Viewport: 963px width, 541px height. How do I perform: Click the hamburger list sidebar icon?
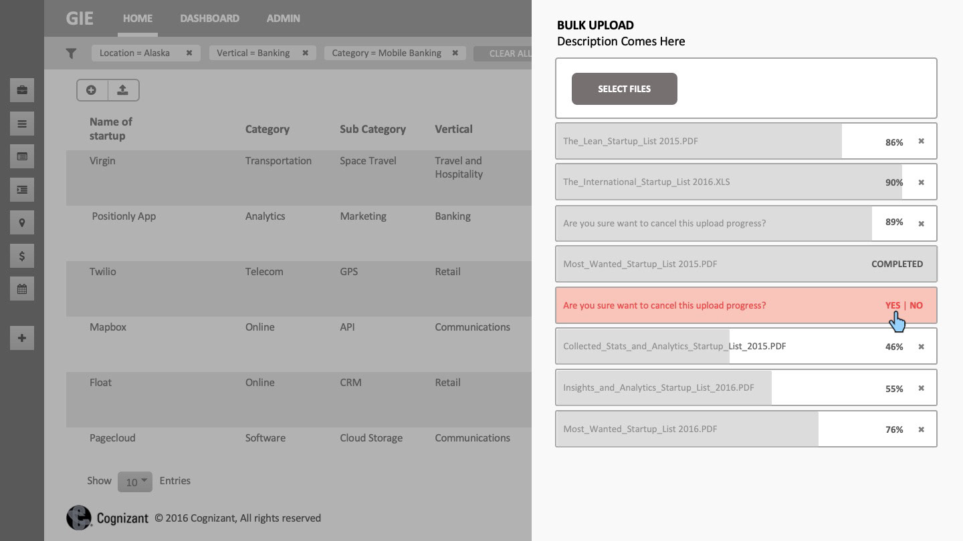(x=22, y=124)
